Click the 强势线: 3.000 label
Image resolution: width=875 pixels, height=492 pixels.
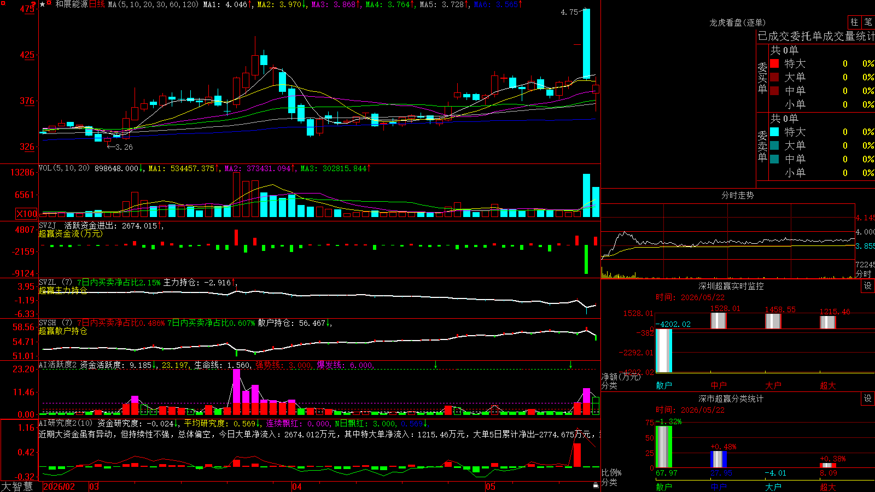point(283,365)
